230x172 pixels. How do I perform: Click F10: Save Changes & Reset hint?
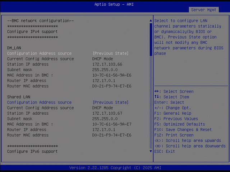pyautogui.click(x=183, y=130)
